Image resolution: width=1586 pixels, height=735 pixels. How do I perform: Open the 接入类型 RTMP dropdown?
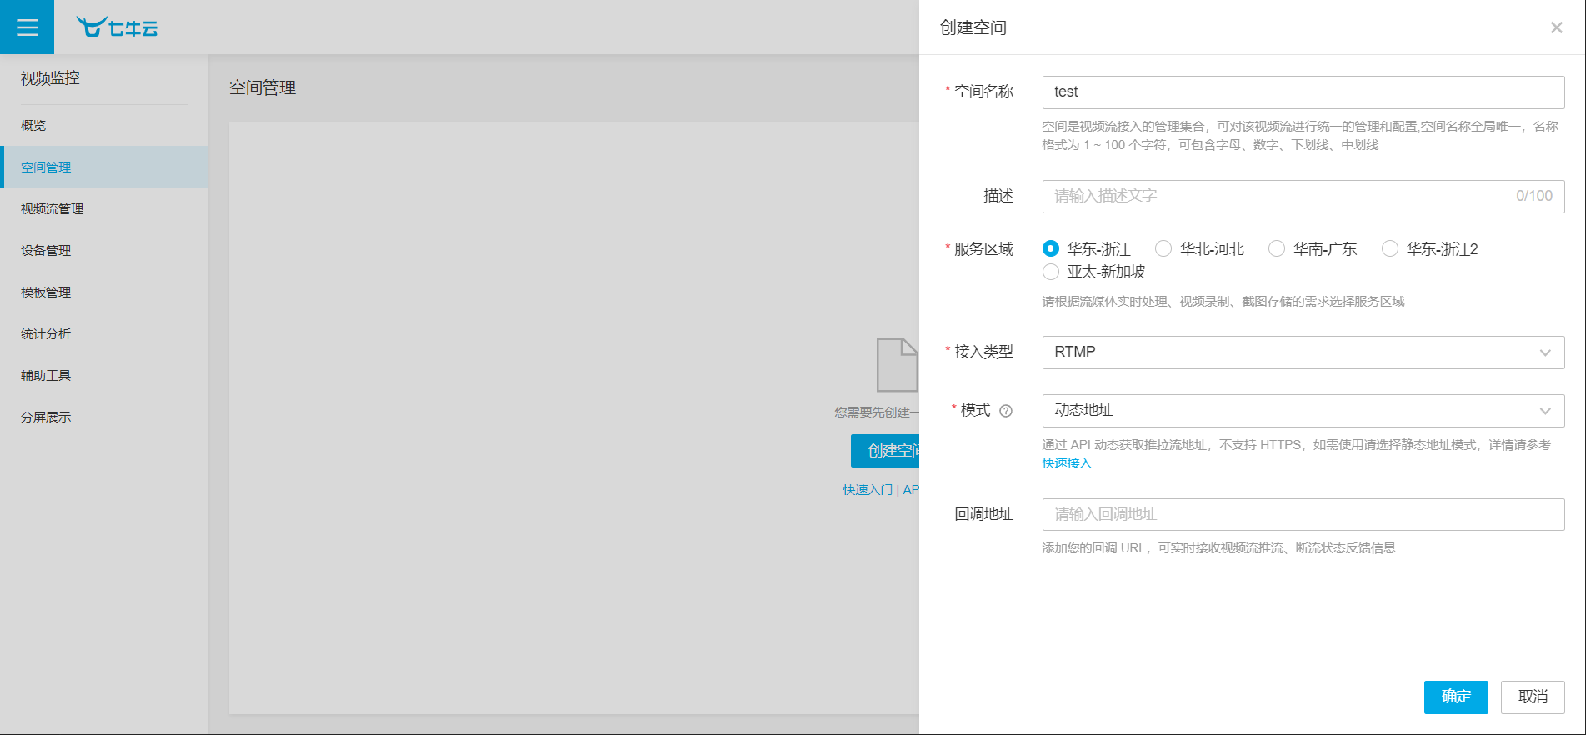(1303, 352)
